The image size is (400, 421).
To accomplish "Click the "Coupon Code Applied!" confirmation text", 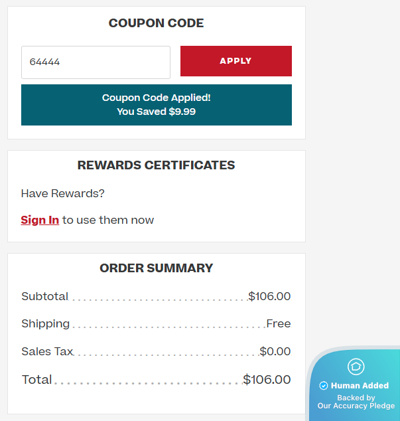I will (x=157, y=98).
